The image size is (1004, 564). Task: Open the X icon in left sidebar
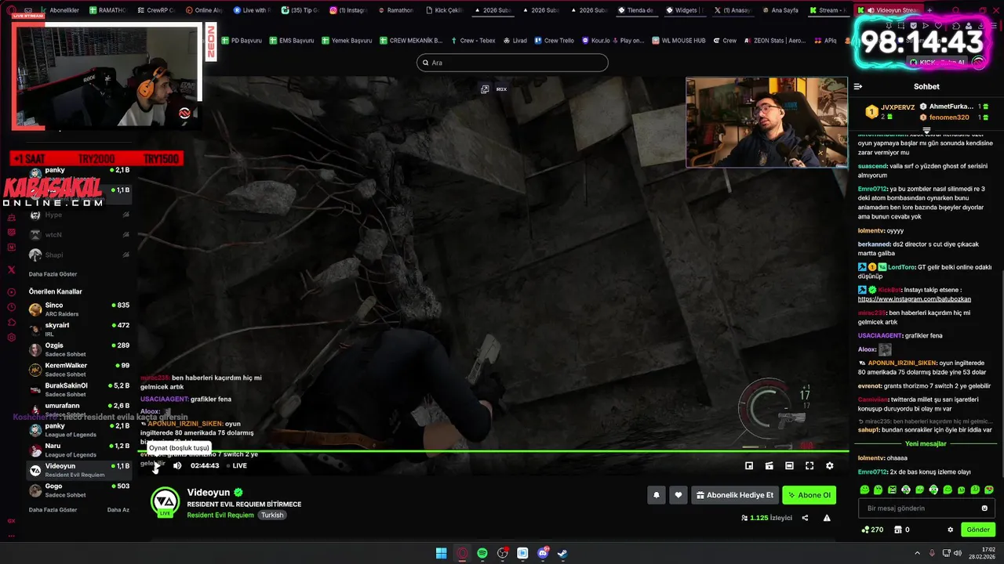pyautogui.click(x=11, y=269)
